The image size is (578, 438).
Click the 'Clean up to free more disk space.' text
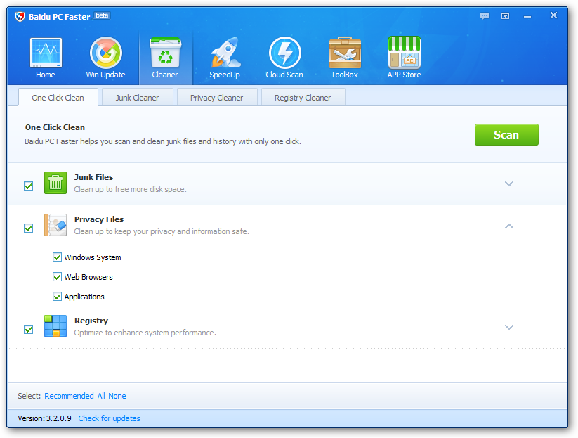tap(130, 189)
